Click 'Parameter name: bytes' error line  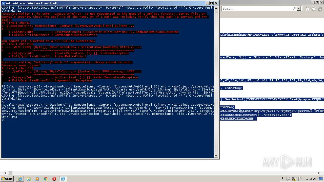(21, 65)
